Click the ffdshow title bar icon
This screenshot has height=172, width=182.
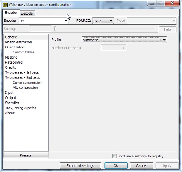pyautogui.click(x=5, y=5)
